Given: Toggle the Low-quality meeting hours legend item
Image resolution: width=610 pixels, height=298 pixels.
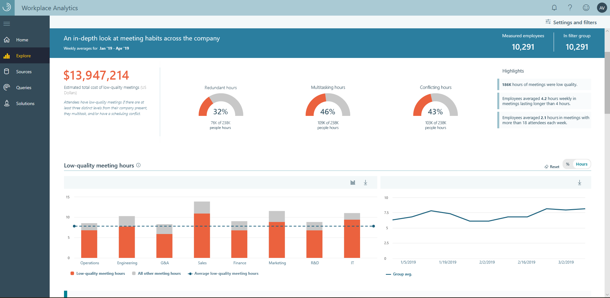Looking at the screenshot, I should pyautogui.click(x=98, y=273).
